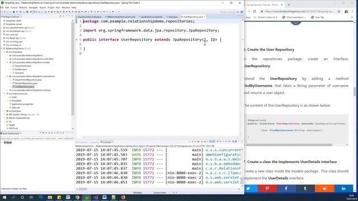This screenshot has width=358, height=201.
Task: Open the Refactor menu
Action: coord(23,7)
